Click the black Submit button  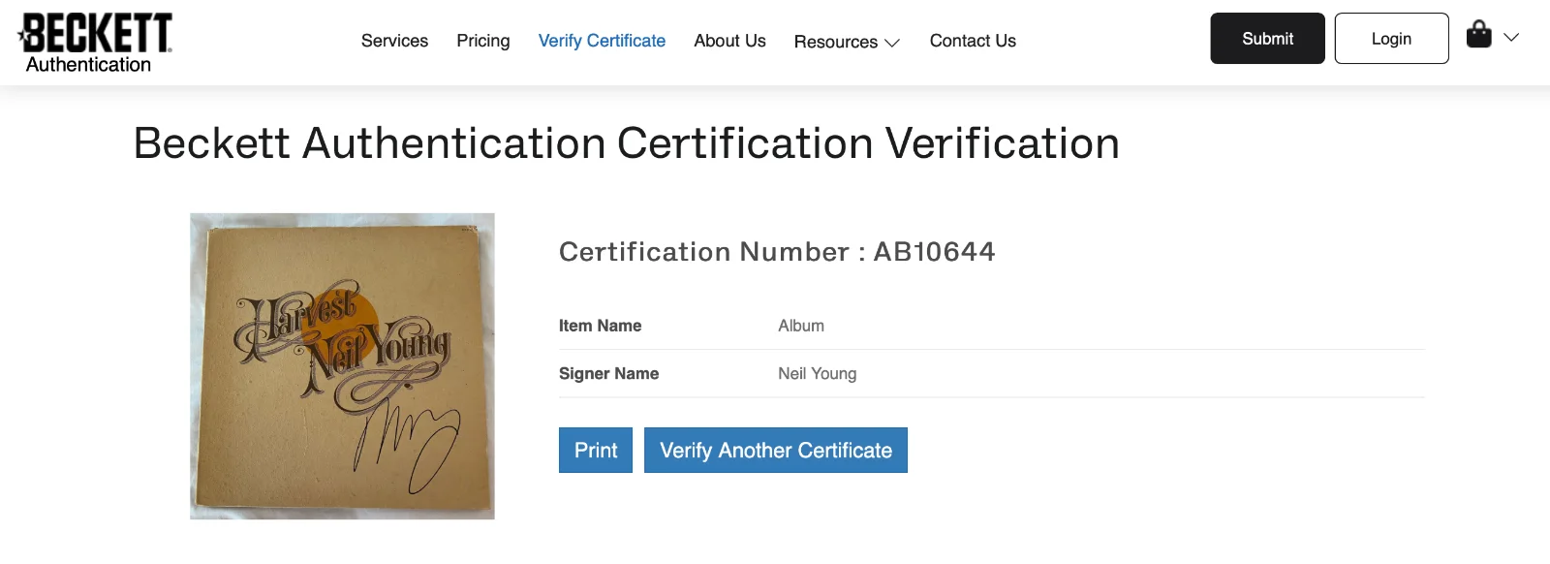click(x=1267, y=39)
